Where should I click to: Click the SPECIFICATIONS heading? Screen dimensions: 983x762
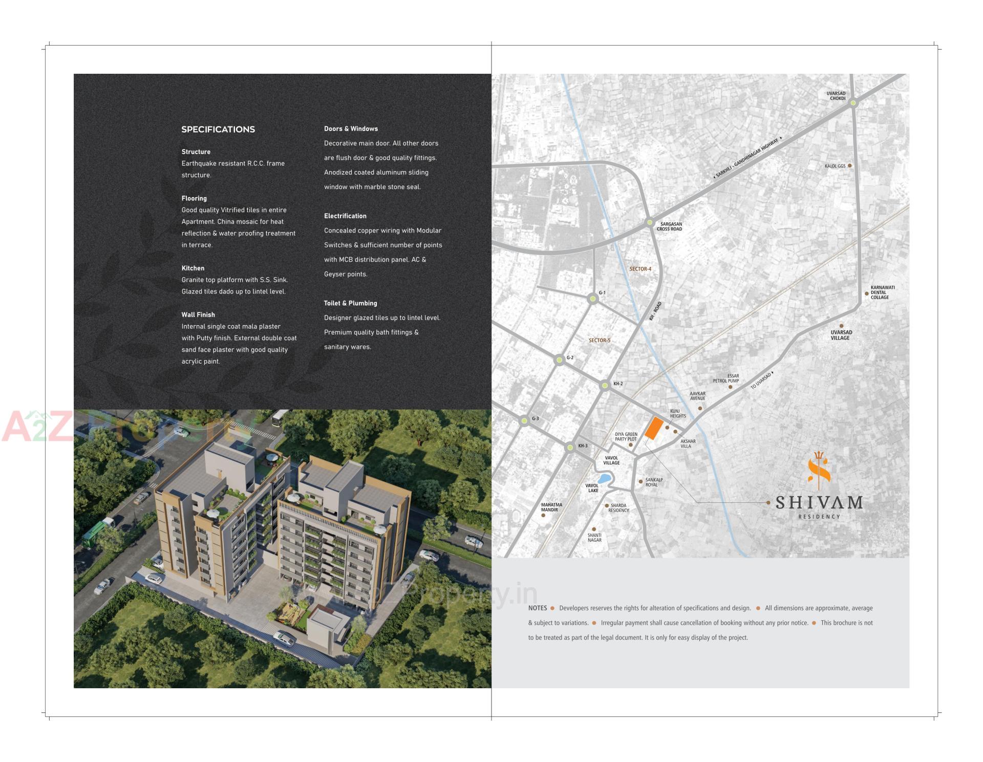(218, 130)
